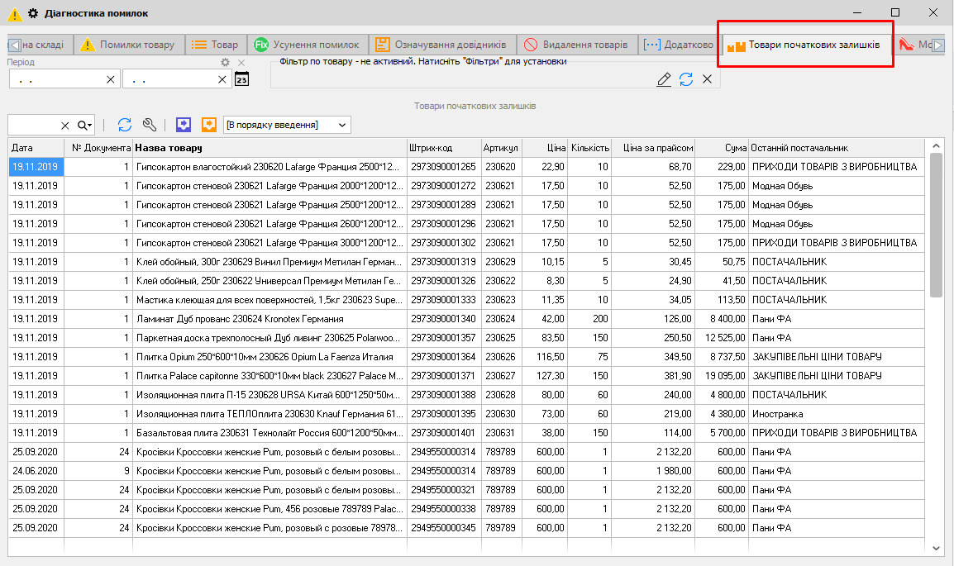Image resolution: width=954 pixels, height=566 pixels.
Task: Click the period settings gear icon
Action: [x=225, y=63]
